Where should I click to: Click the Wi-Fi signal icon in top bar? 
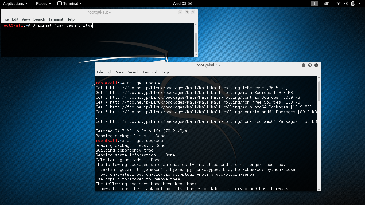click(x=338, y=3)
